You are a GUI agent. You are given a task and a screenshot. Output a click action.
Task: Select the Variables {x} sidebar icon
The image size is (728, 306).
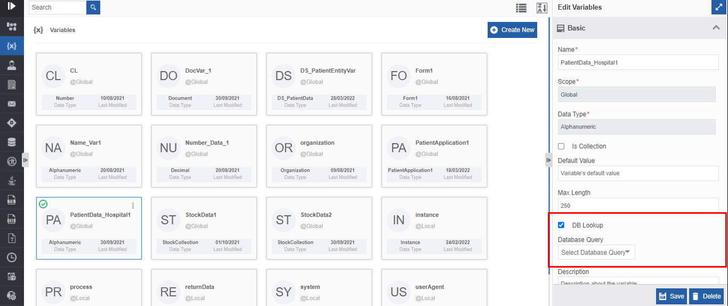[x=12, y=46]
